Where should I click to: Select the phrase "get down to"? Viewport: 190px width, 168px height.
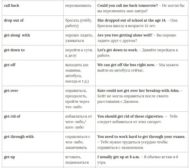click(14, 50)
